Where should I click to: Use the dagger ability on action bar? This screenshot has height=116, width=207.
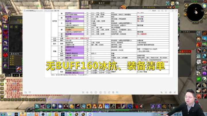click(124, 106)
